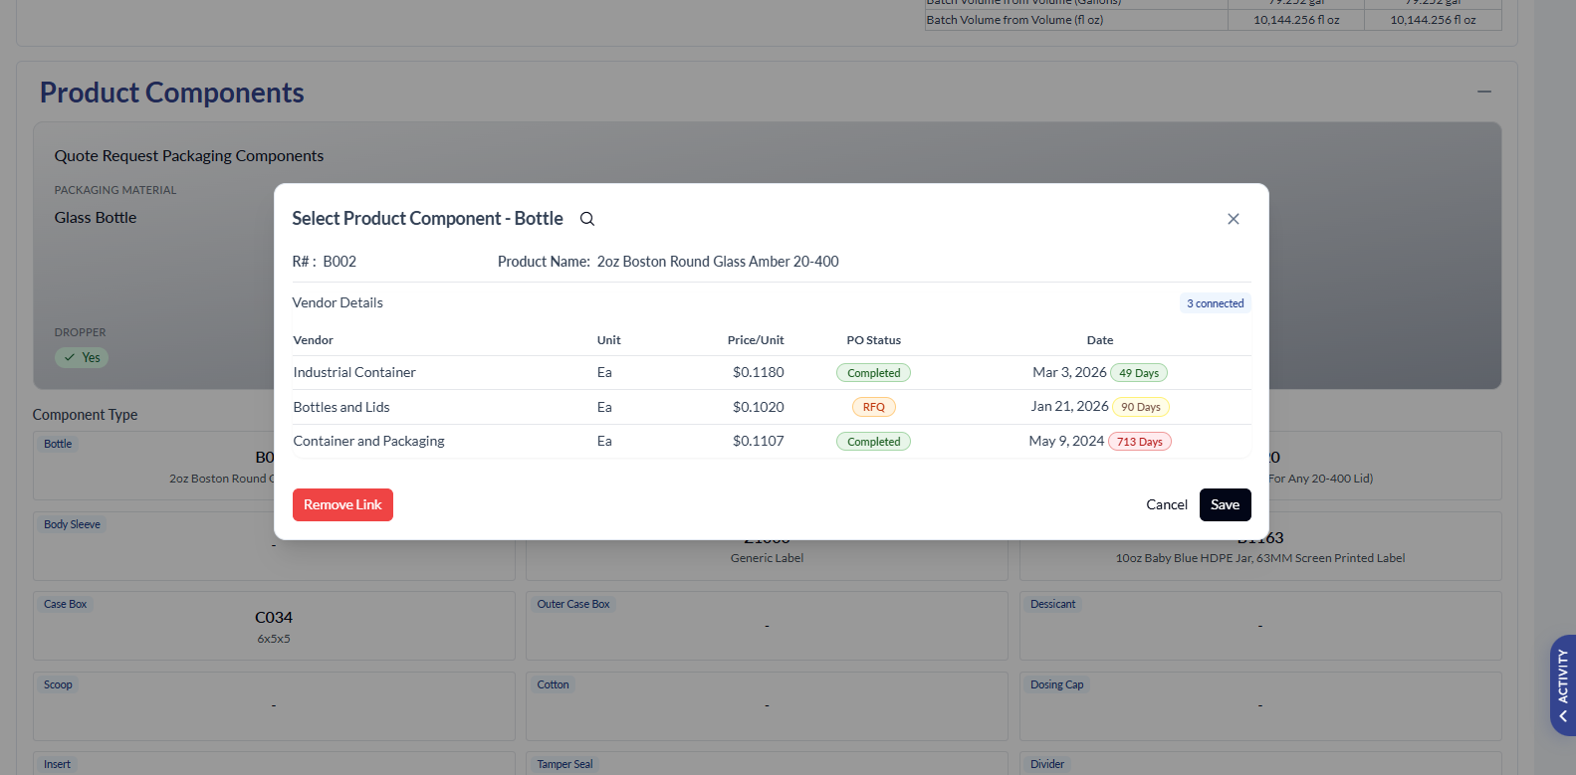Click Ea unit in Bottles and Lids row
The image size is (1576, 775).
pos(604,407)
